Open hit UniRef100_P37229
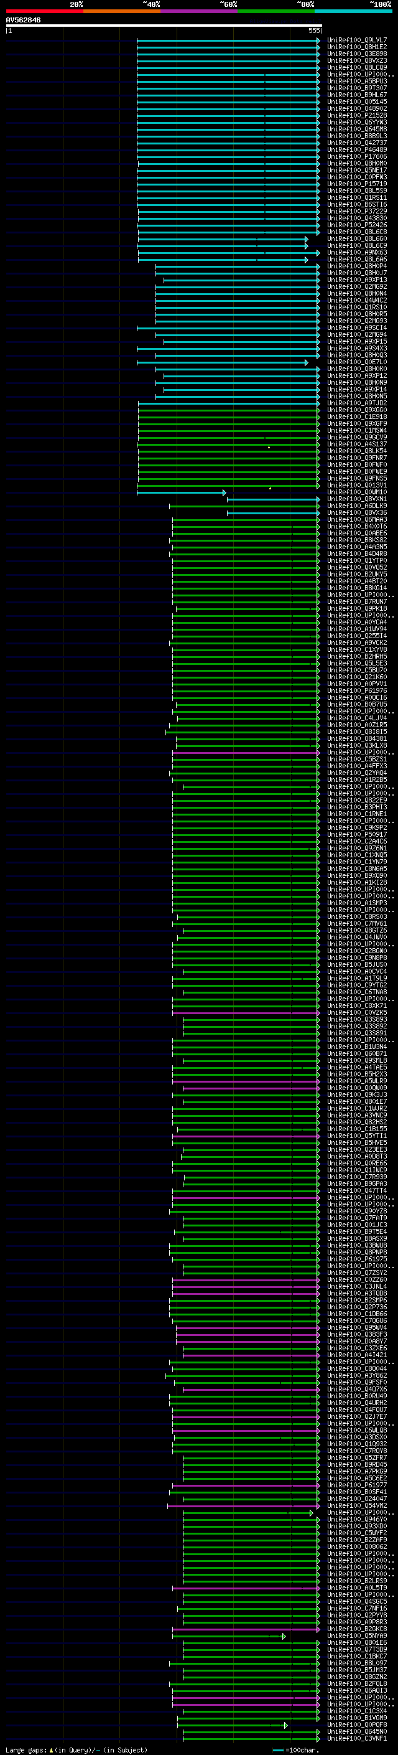 pos(357,211)
